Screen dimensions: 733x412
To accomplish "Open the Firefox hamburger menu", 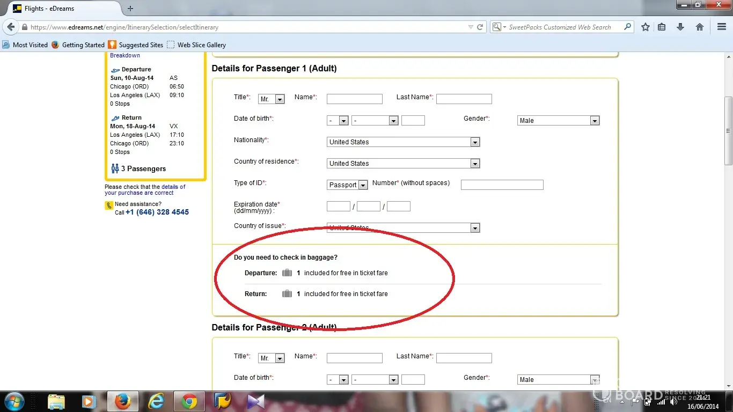I will coord(722,27).
